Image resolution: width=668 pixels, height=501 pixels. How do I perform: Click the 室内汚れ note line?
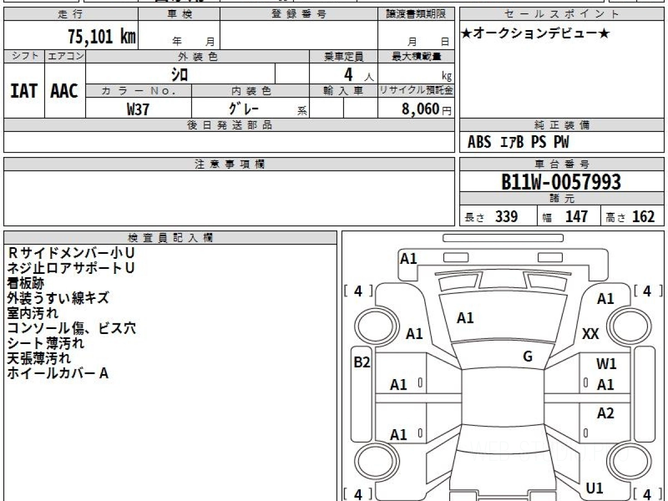click(32, 313)
